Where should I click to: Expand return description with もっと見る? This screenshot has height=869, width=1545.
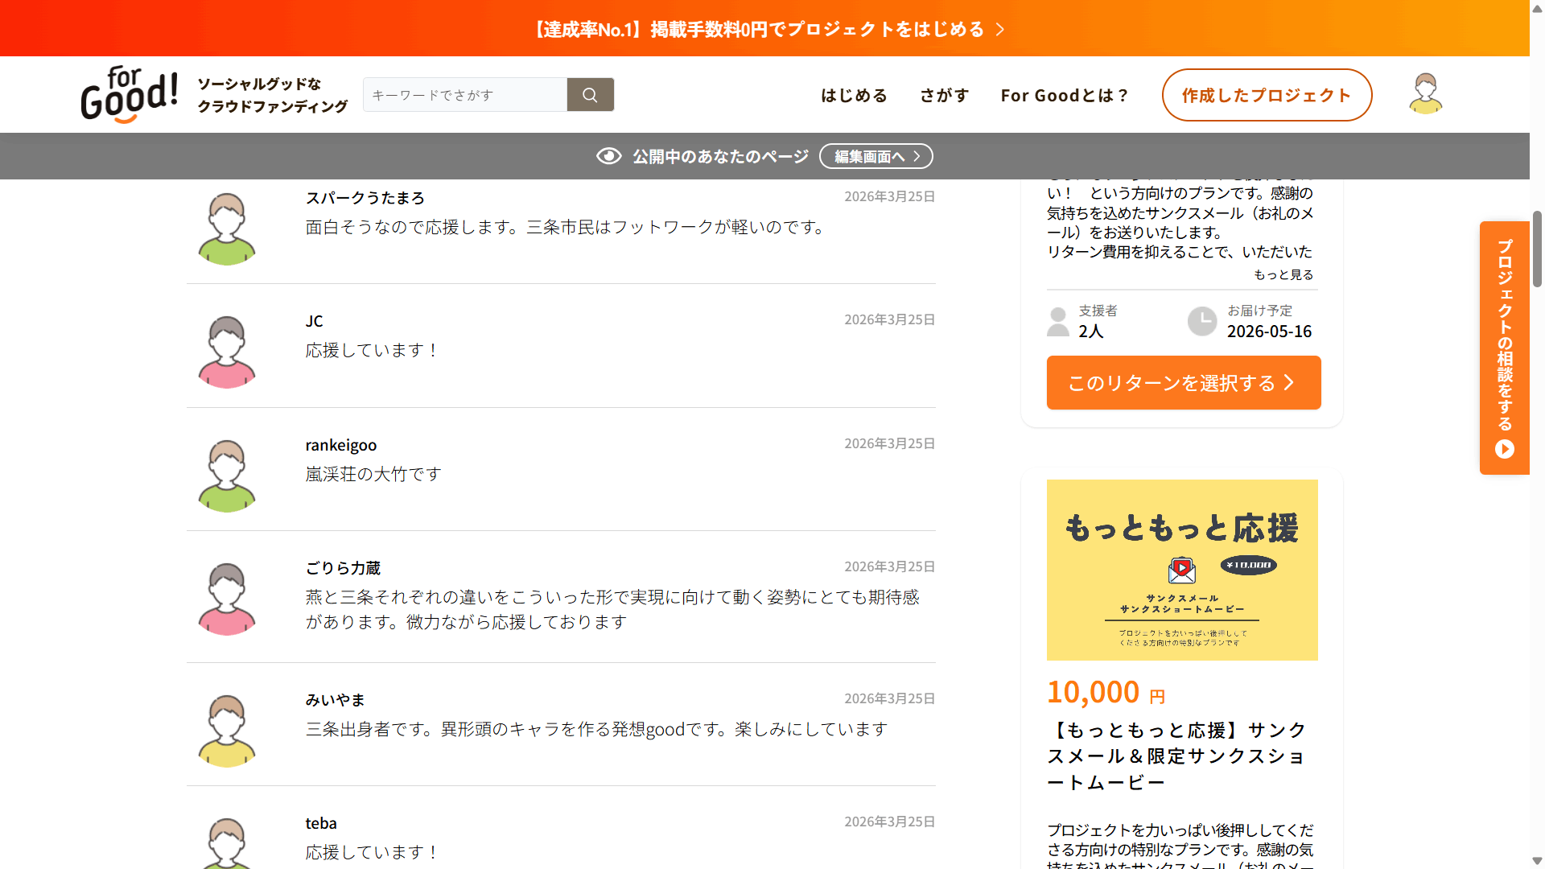[x=1283, y=274]
